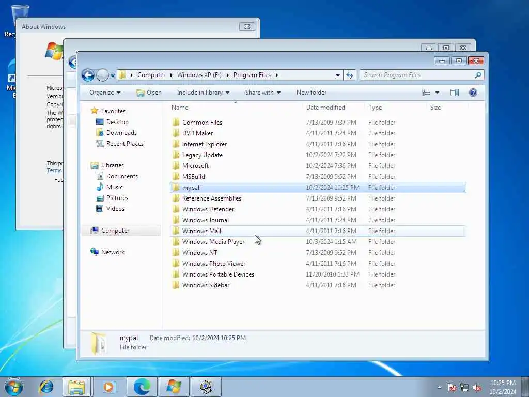Select Libraries in the navigation pane

point(112,165)
